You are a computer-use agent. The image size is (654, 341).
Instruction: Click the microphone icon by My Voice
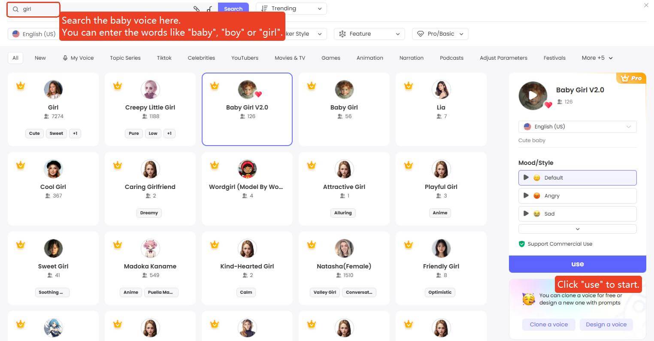(x=65, y=58)
